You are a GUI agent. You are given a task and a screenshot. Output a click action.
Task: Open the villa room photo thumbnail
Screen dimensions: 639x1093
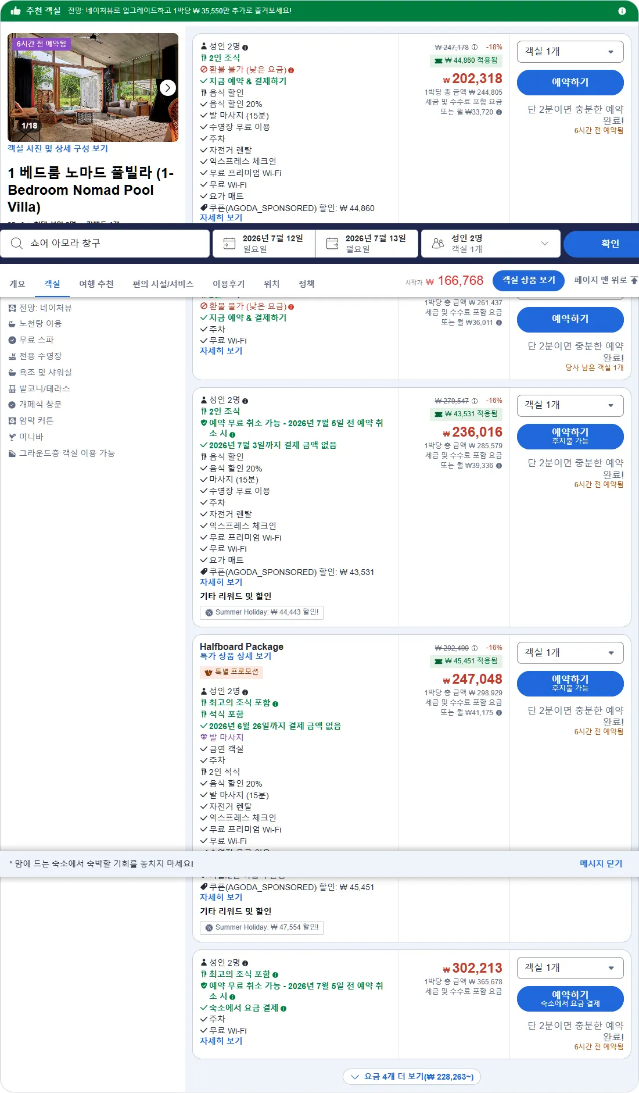[x=93, y=88]
